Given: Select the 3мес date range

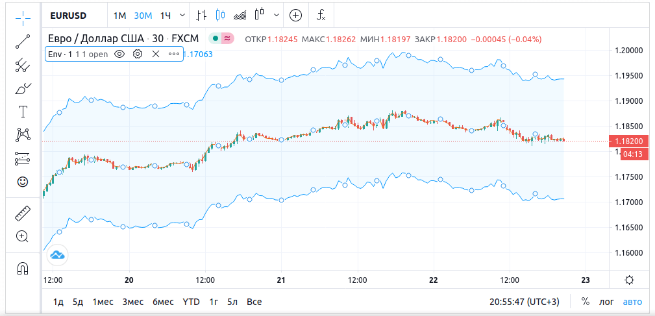Looking at the screenshot, I should [132, 302].
